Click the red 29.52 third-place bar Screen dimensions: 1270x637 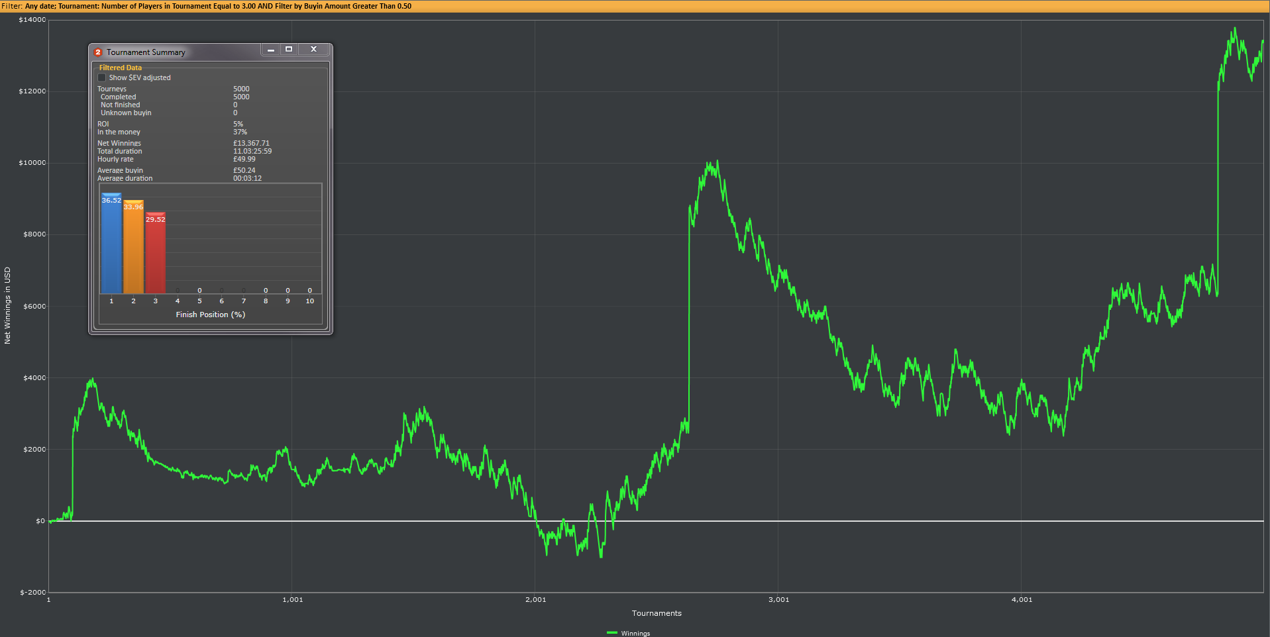156,253
